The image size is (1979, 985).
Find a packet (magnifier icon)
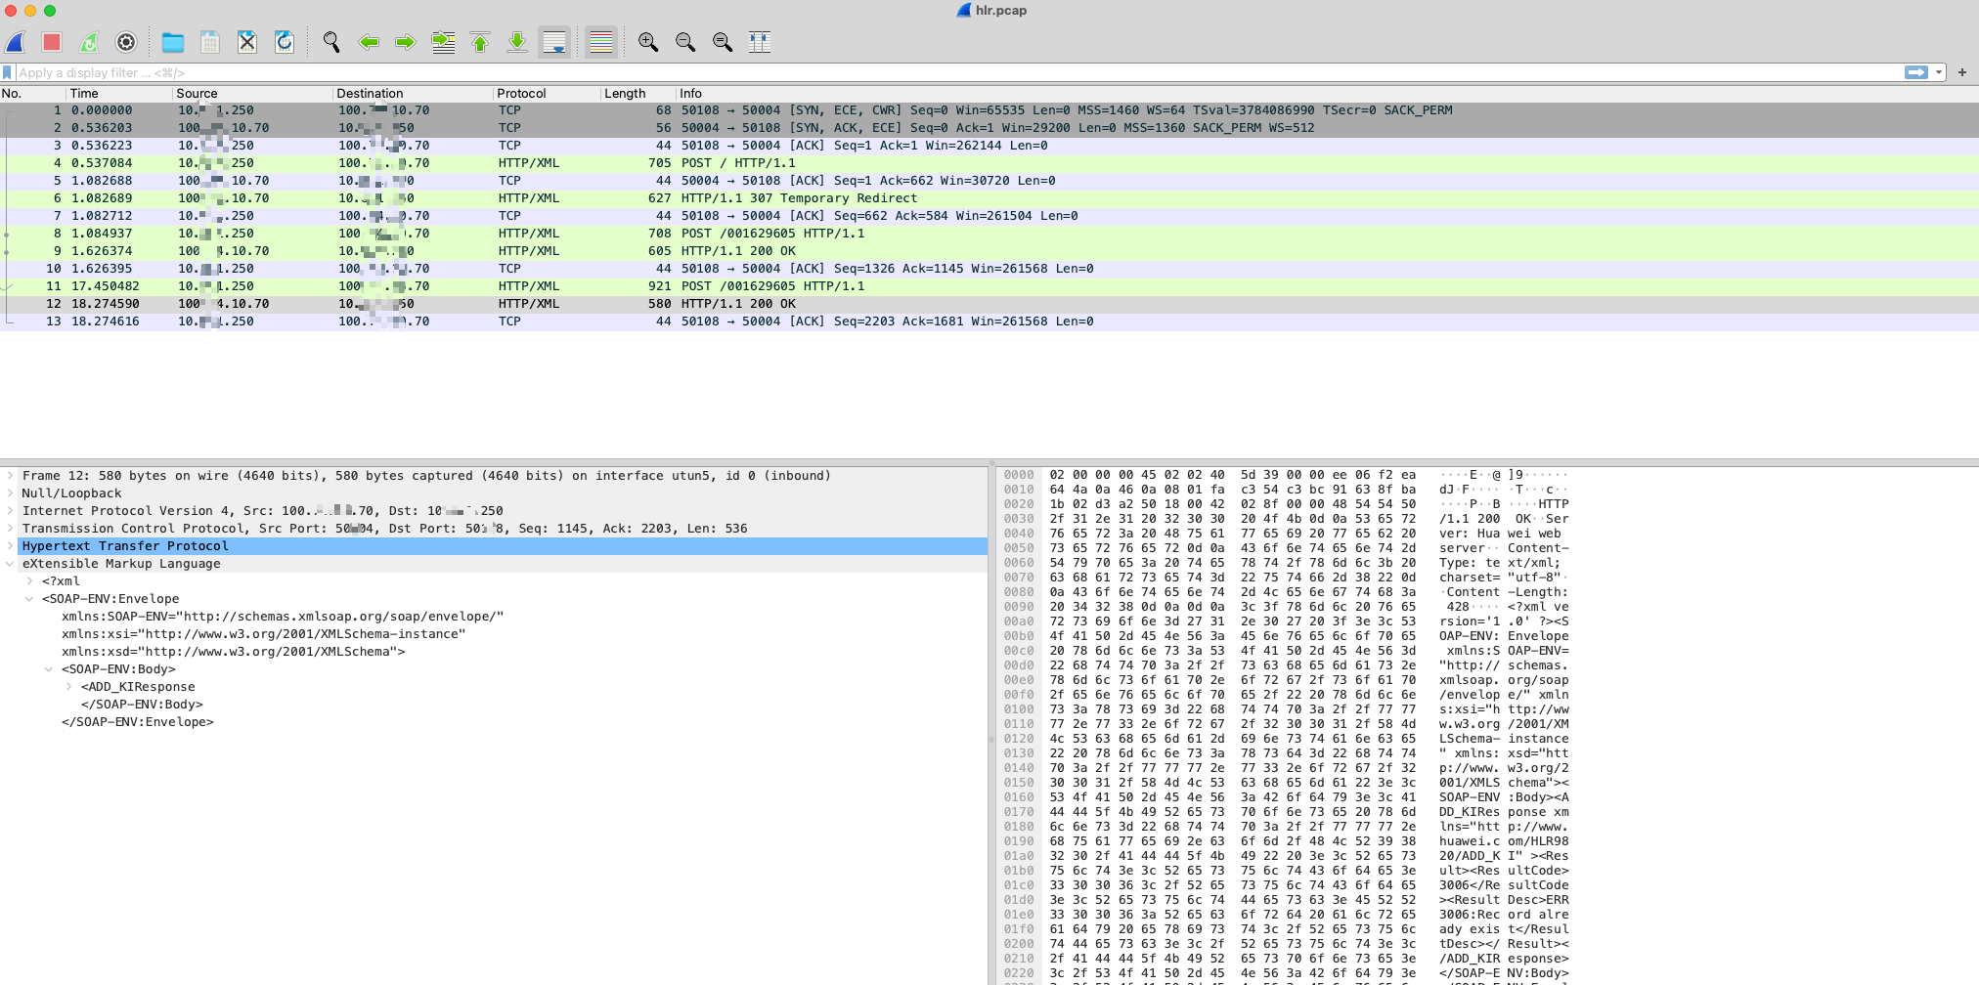click(331, 42)
